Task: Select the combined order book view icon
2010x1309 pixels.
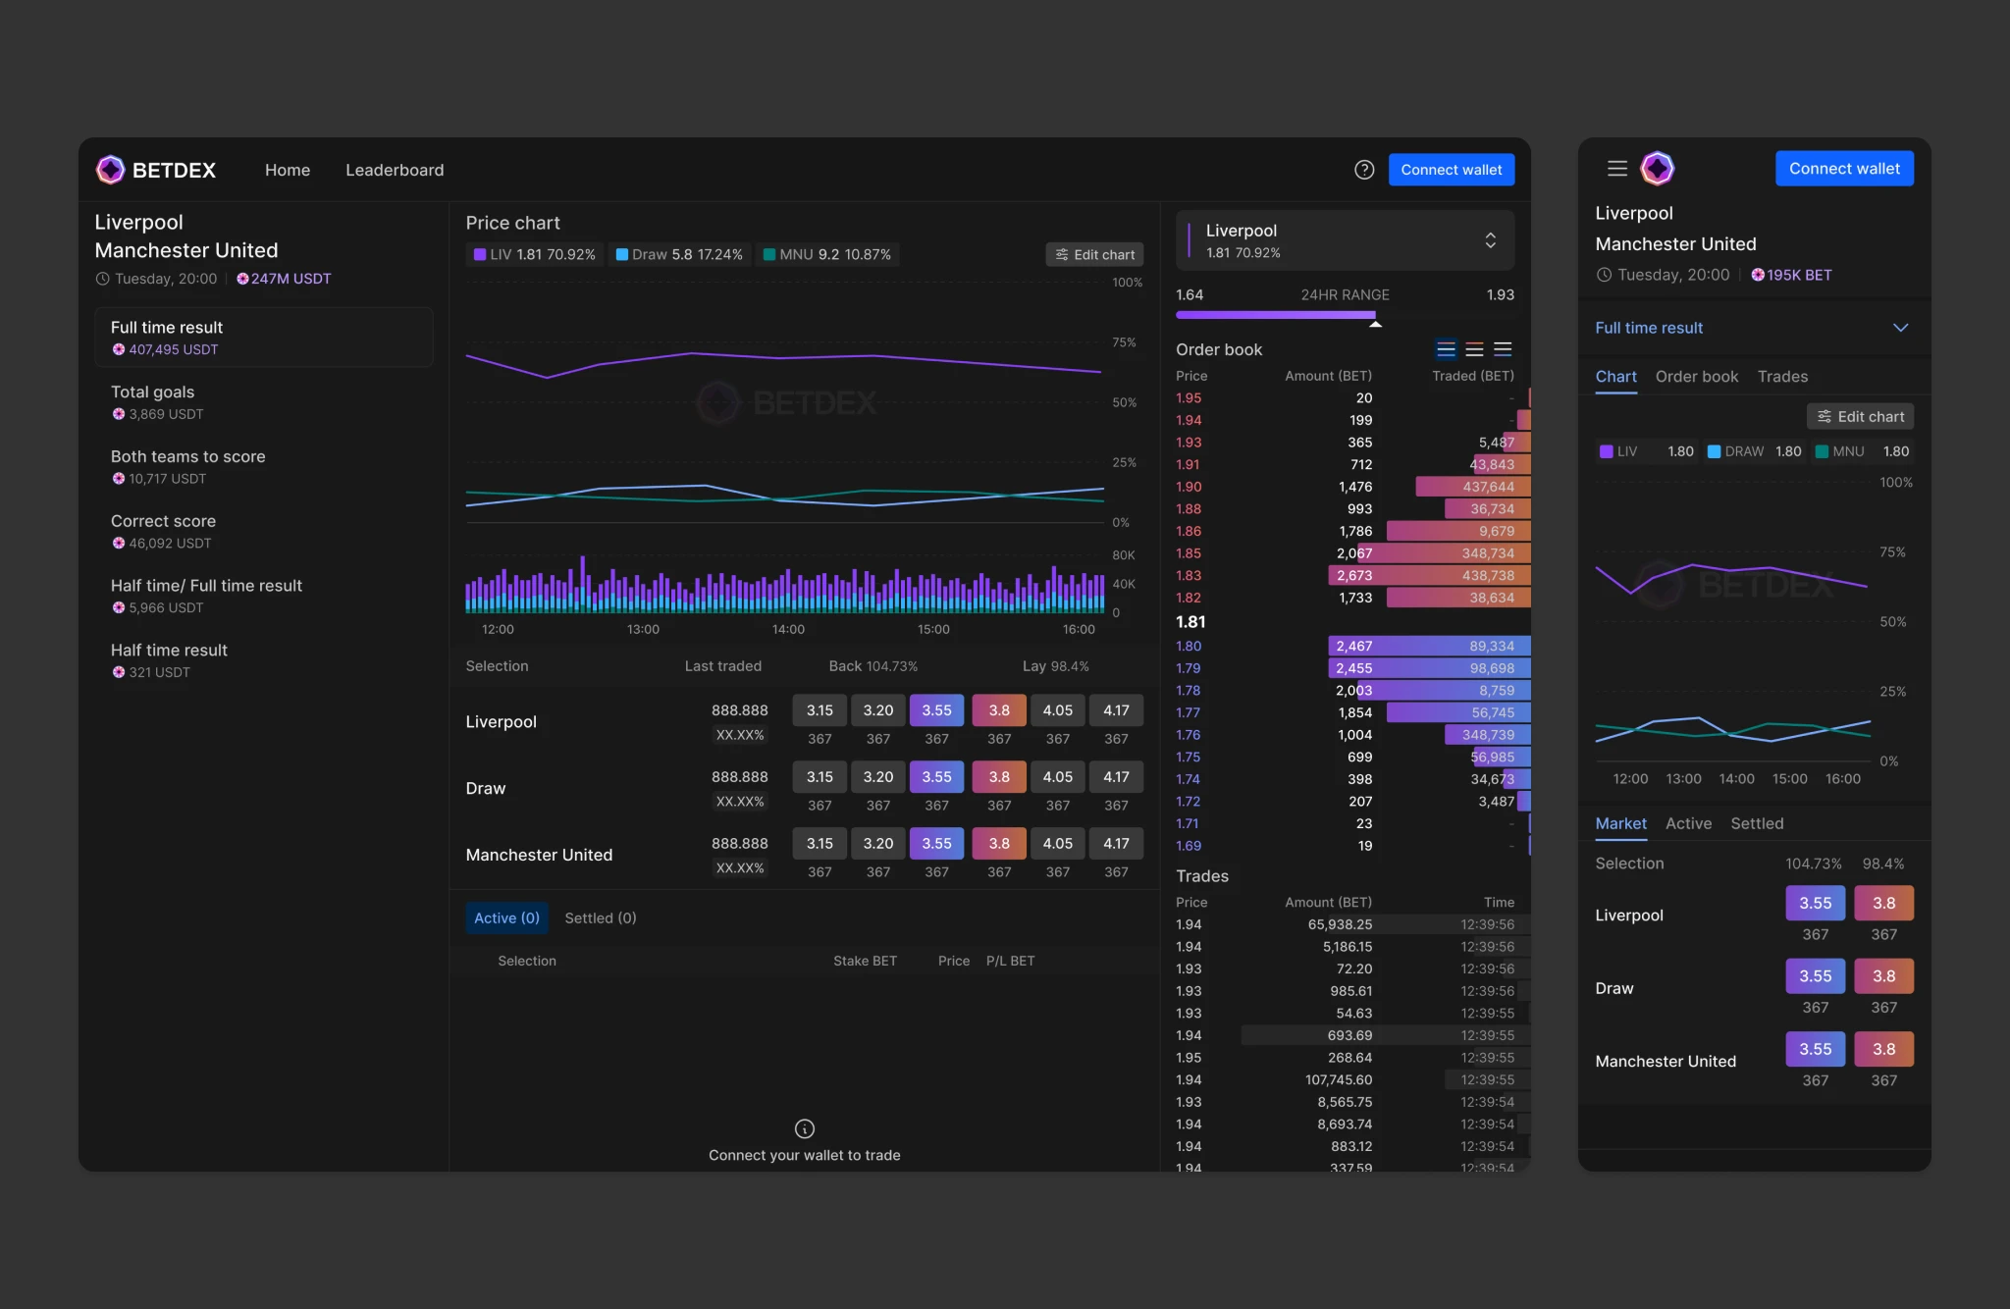Action: [1444, 348]
